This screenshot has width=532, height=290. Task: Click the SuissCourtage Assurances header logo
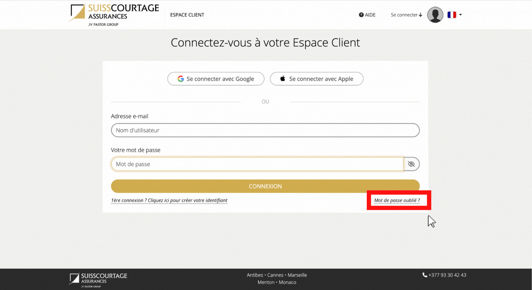[x=114, y=15]
